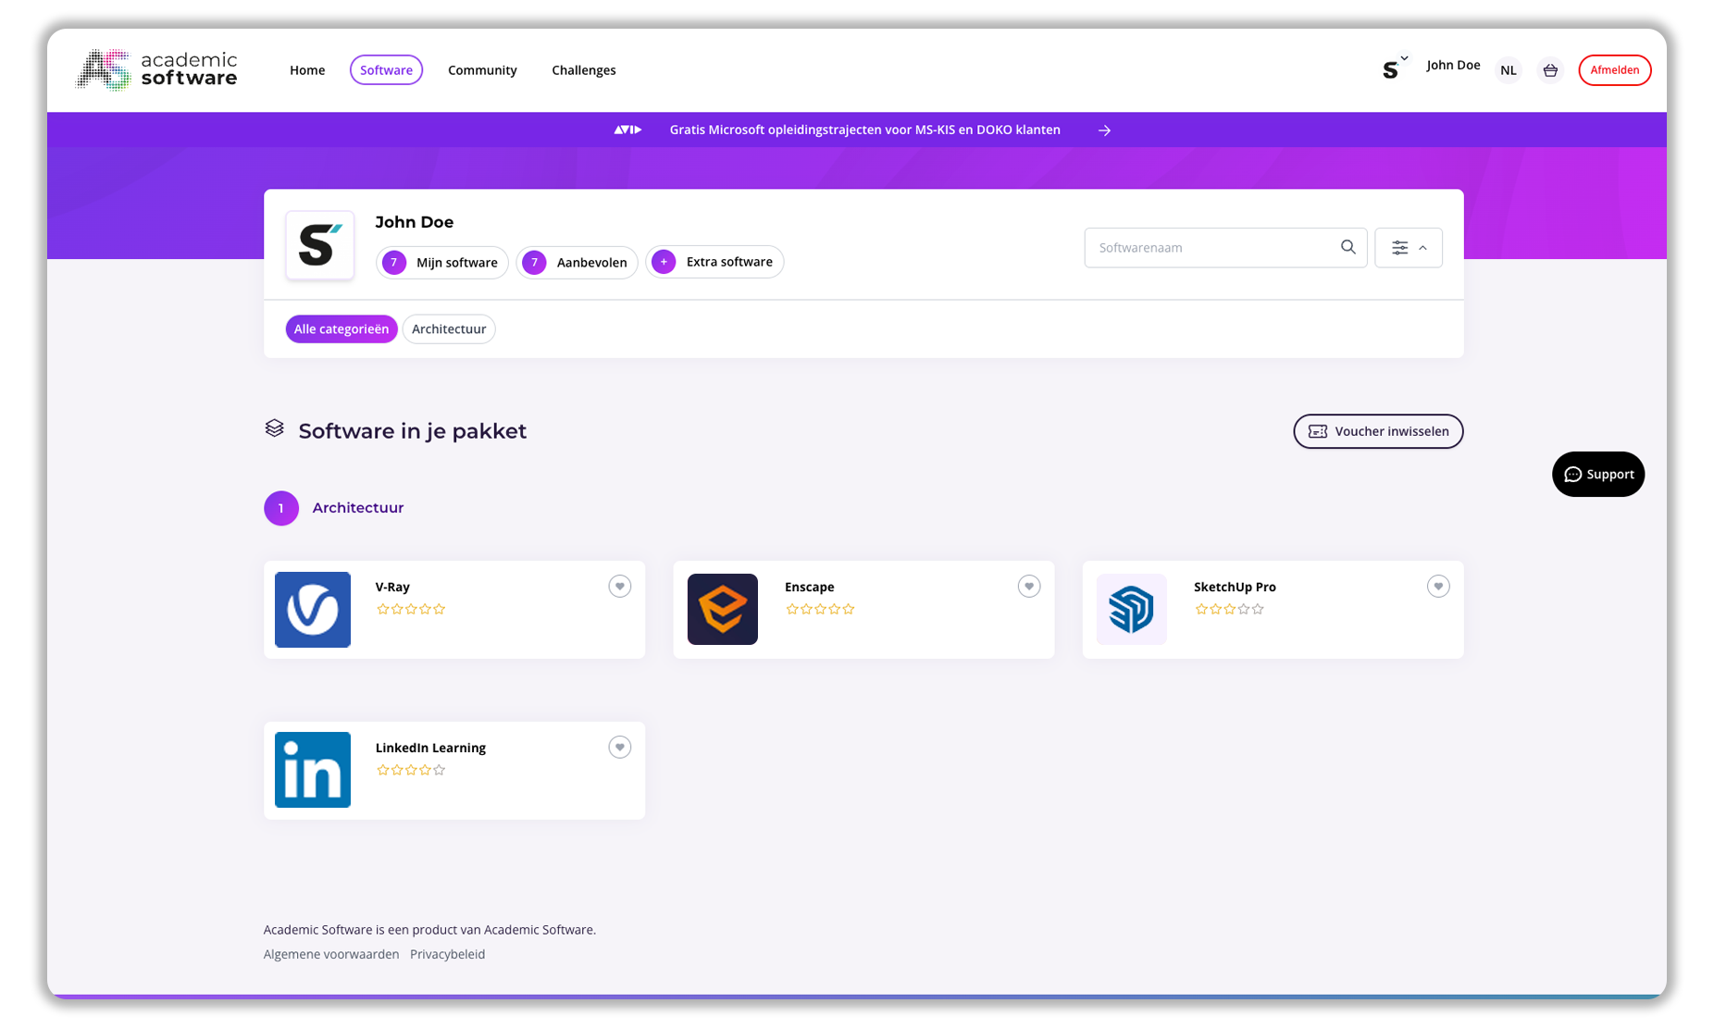The width and height of the screenshot is (1714, 1028).
Task: Toggle LinkedIn Learning favorite heart
Action: click(x=619, y=748)
